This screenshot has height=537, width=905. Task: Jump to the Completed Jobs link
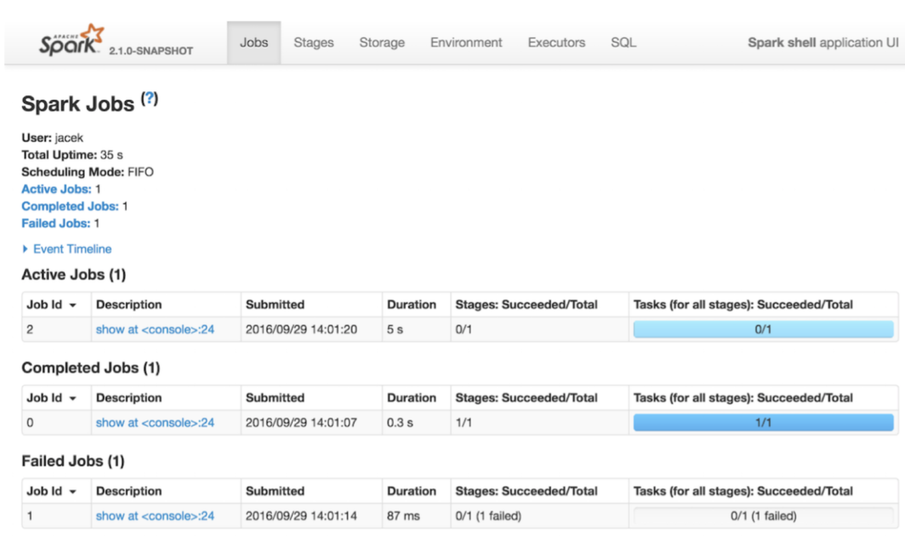[x=70, y=206]
